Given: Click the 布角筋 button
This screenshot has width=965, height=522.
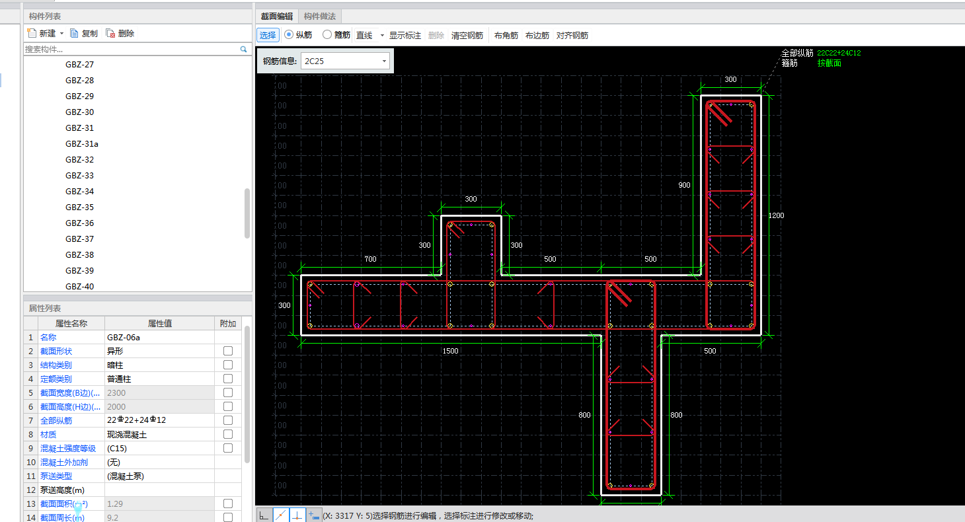Looking at the screenshot, I should 506,36.
